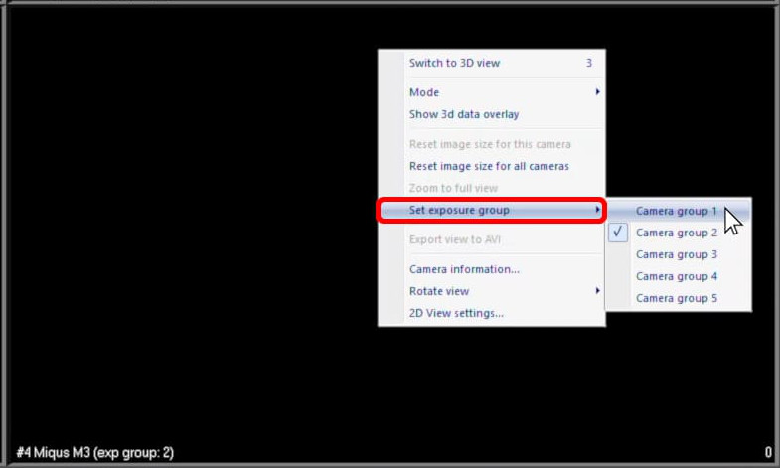Show 3d data overlay

click(463, 114)
